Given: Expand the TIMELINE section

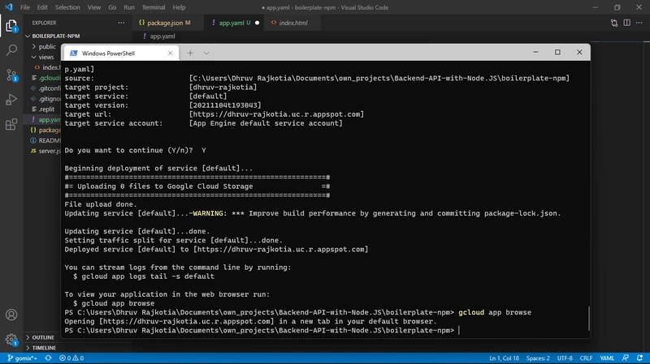Looking at the screenshot, I should (44, 348).
